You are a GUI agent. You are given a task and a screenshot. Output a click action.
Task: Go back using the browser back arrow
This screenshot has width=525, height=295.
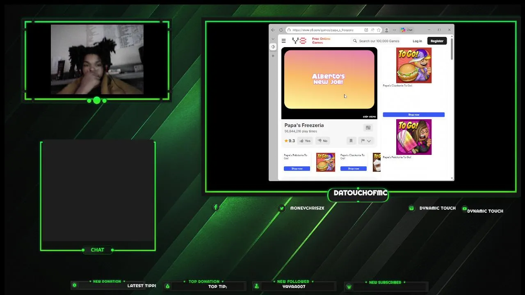click(x=273, y=30)
